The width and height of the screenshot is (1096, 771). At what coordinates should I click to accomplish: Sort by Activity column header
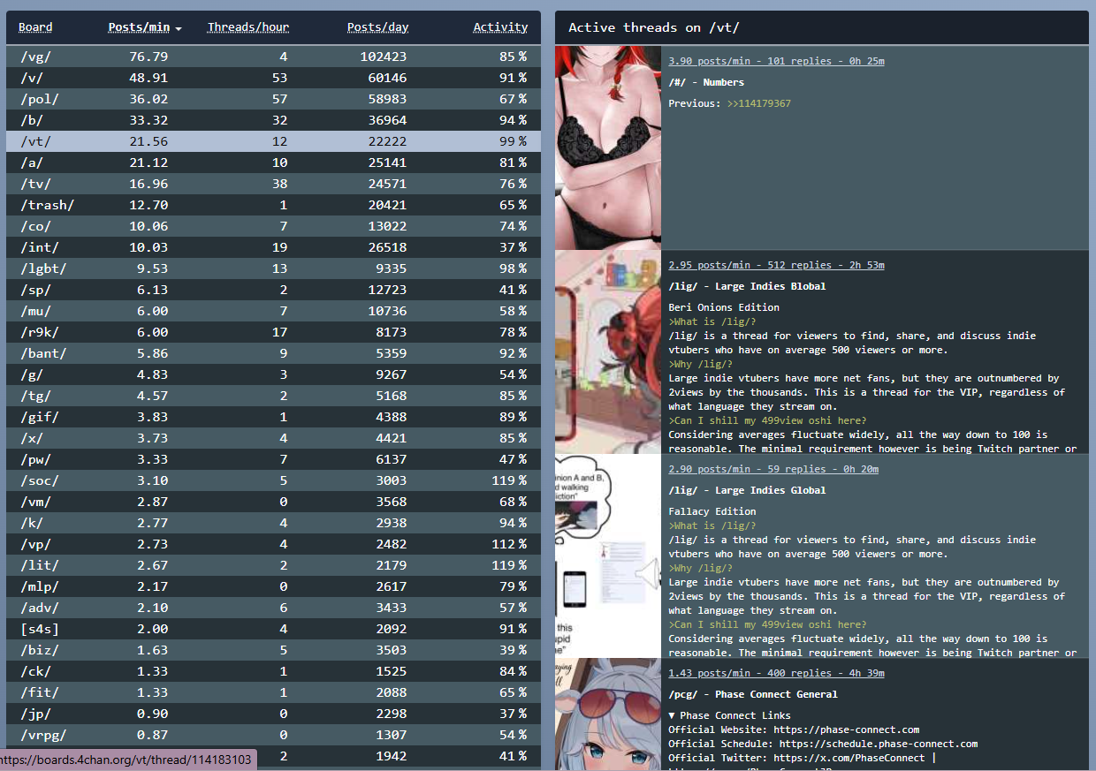tap(500, 27)
